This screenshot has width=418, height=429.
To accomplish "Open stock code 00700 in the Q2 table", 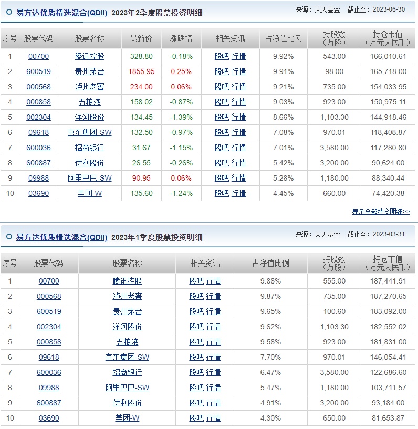I will [x=38, y=56].
